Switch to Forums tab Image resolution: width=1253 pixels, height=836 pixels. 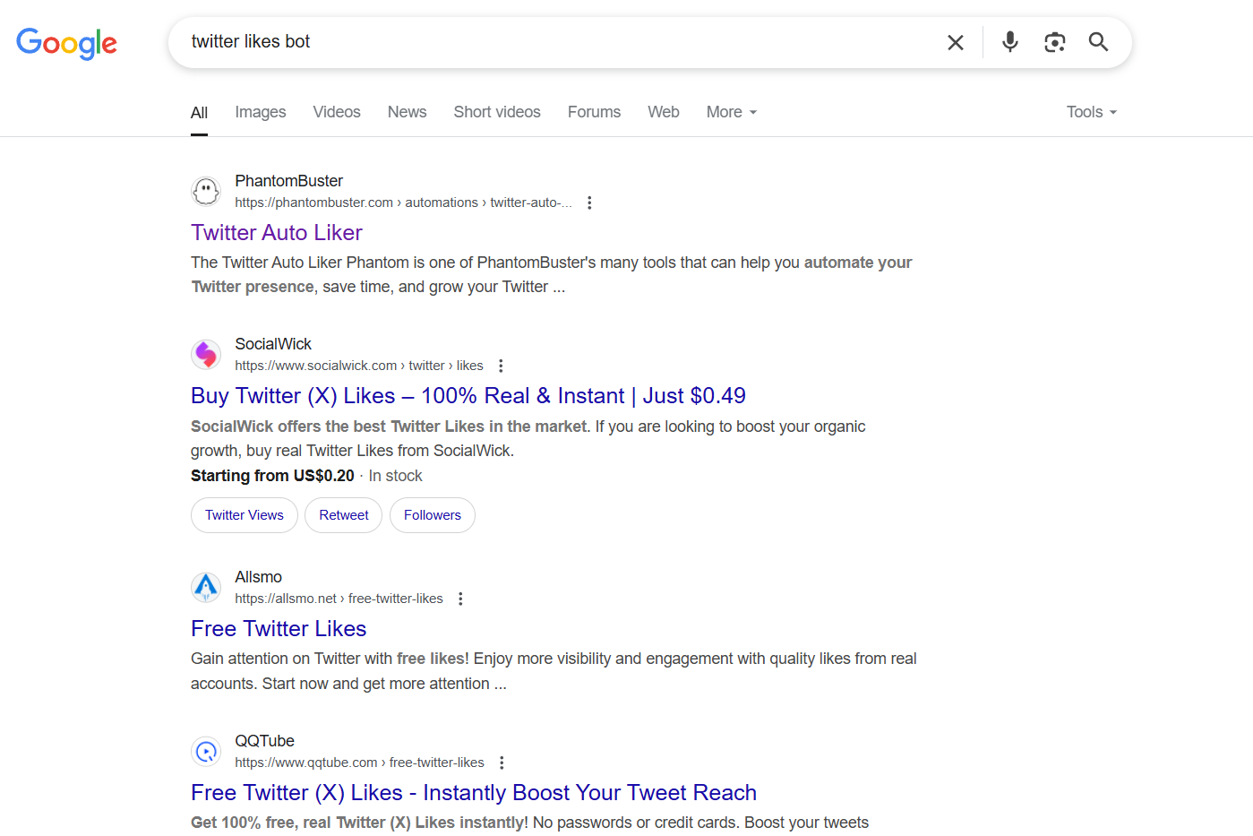pos(594,112)
